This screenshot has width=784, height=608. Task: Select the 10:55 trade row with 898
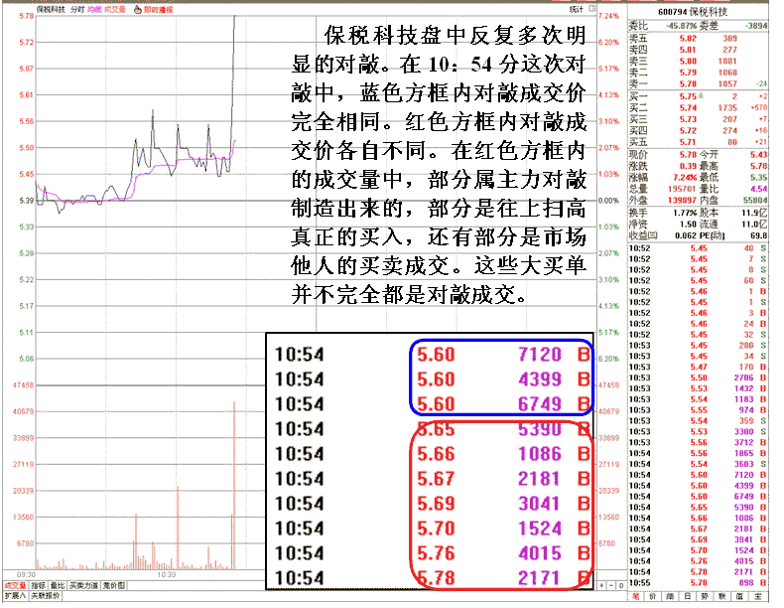pos(698,583)
